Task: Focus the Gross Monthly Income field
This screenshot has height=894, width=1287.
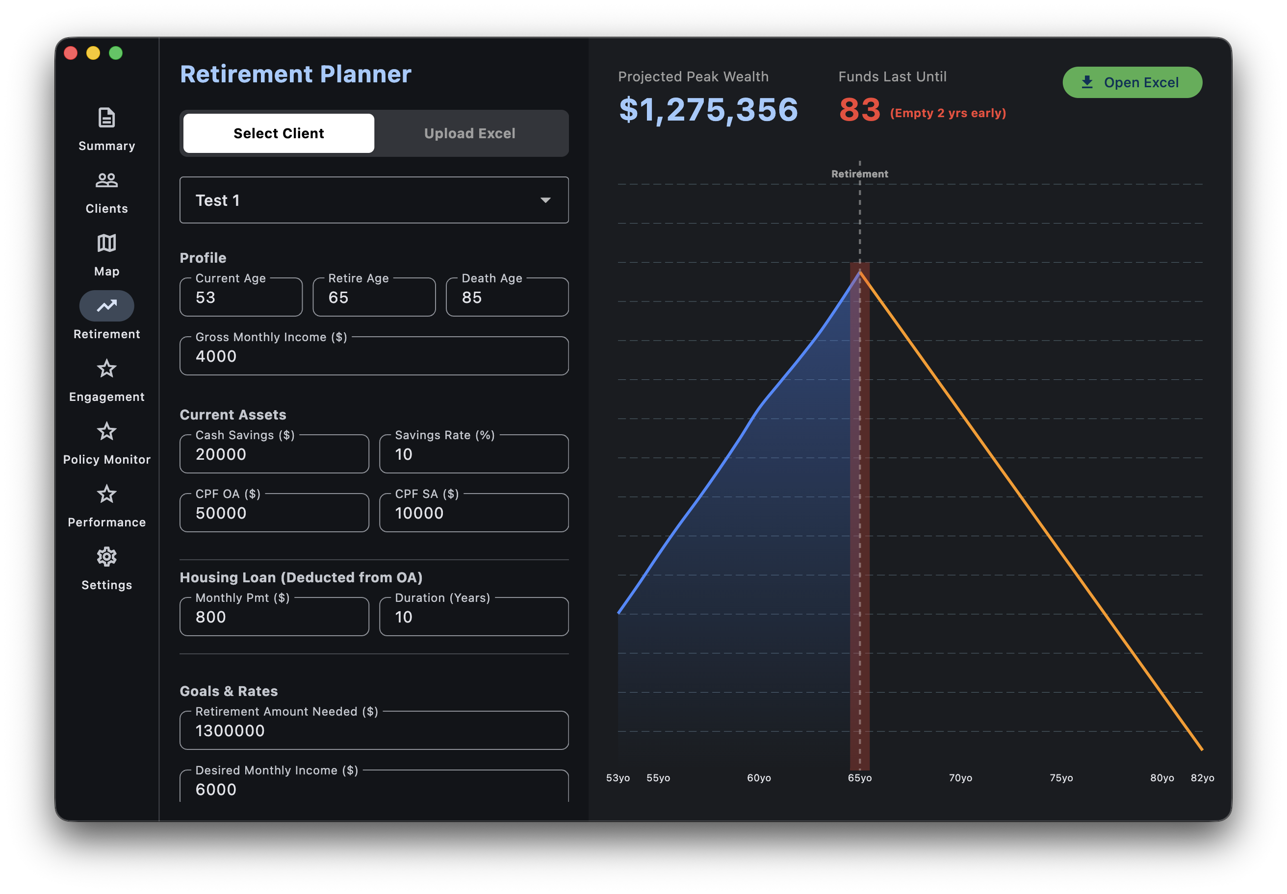Action: 374,356
